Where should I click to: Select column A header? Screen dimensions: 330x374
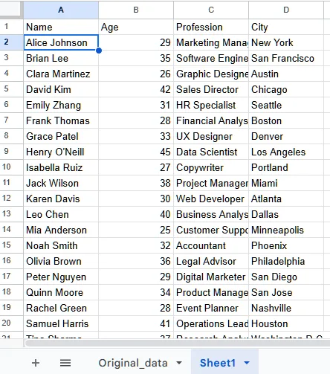(x=61, y=10)
